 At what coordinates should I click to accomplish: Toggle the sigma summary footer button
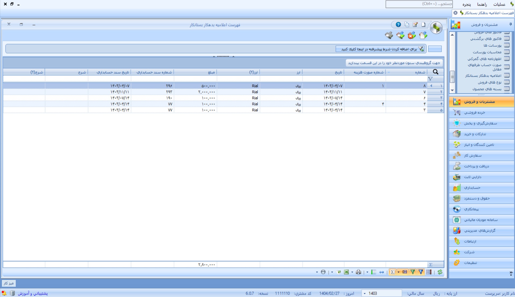(x=393, y=272)
